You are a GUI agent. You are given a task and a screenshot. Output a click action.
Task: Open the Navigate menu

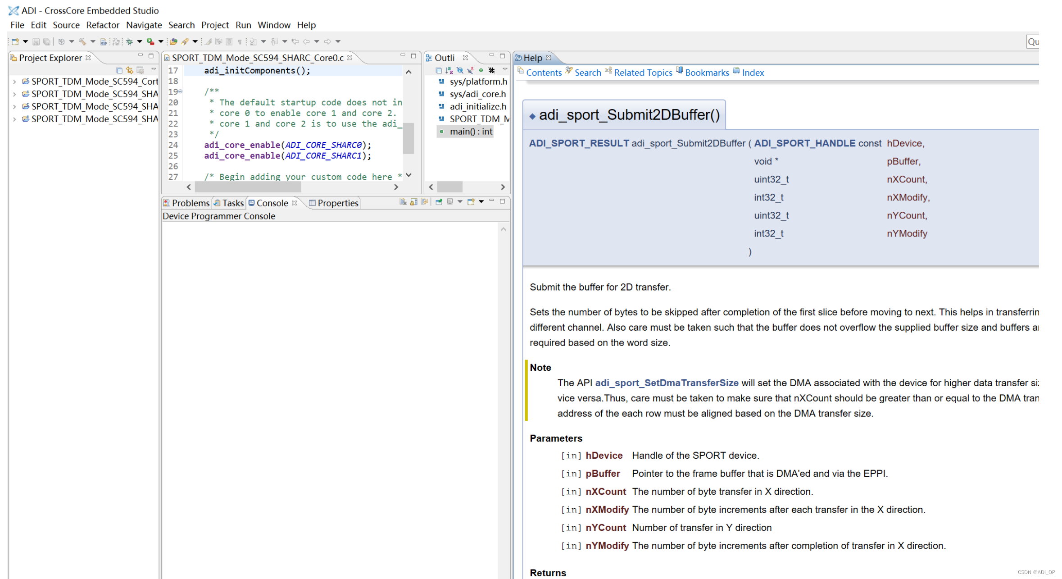click(144, 25)
